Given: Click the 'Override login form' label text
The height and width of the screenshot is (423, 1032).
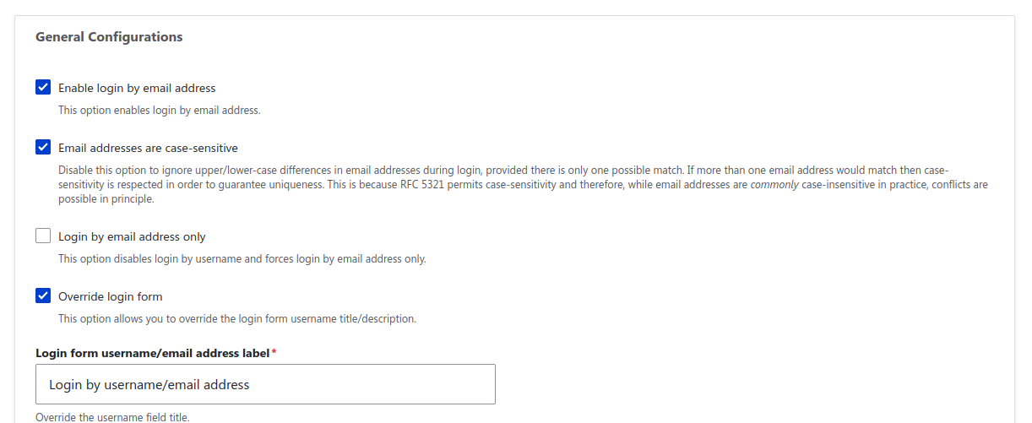Looking at the screenshot, I should pos(110,296).
